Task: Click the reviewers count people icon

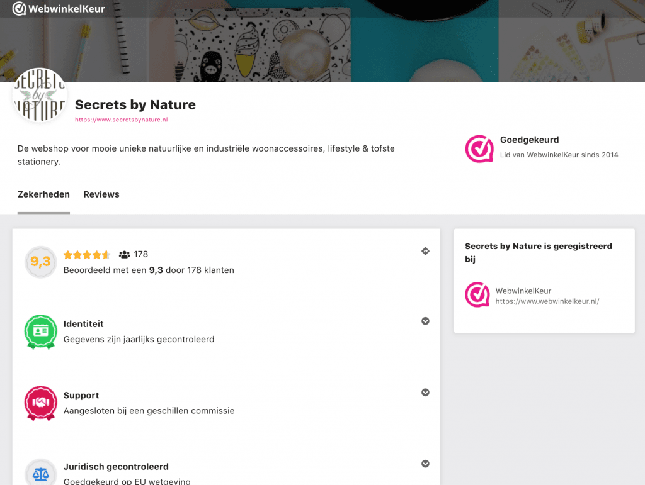Action: [x=124, y=255]
